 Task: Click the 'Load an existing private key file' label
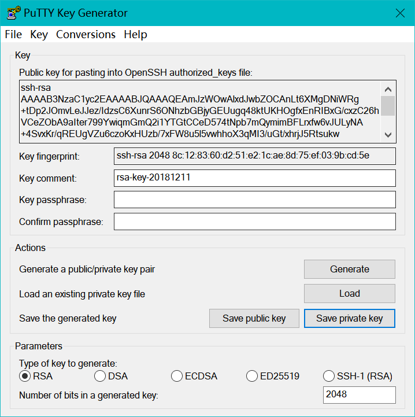(82, 294)
